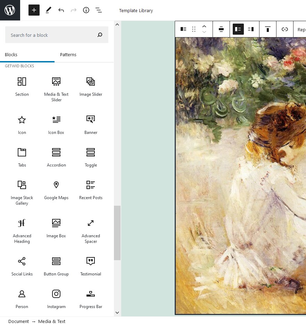The width and height of the screenshot is (306, 324).
Task: Insert a Banner block
Action: [x=91, y=126]
